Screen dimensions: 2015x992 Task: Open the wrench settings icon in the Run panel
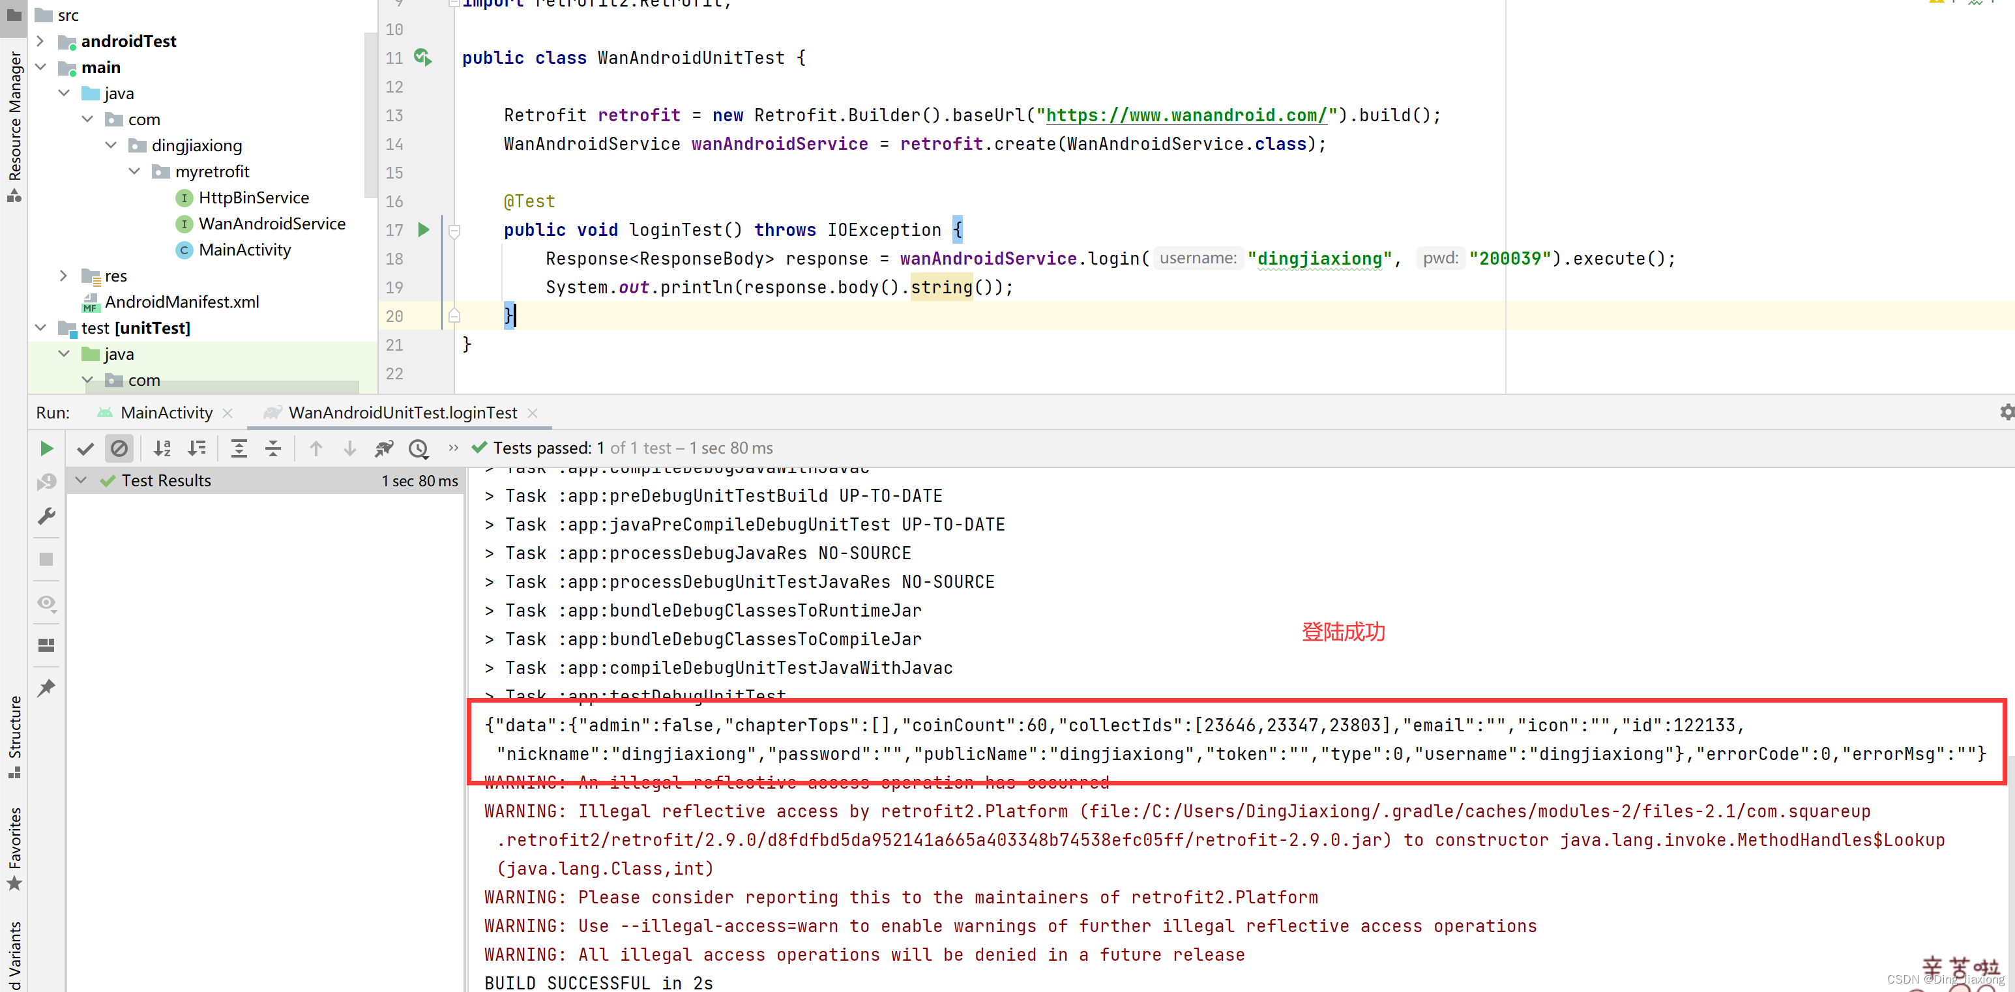click(x=46, y=516)
